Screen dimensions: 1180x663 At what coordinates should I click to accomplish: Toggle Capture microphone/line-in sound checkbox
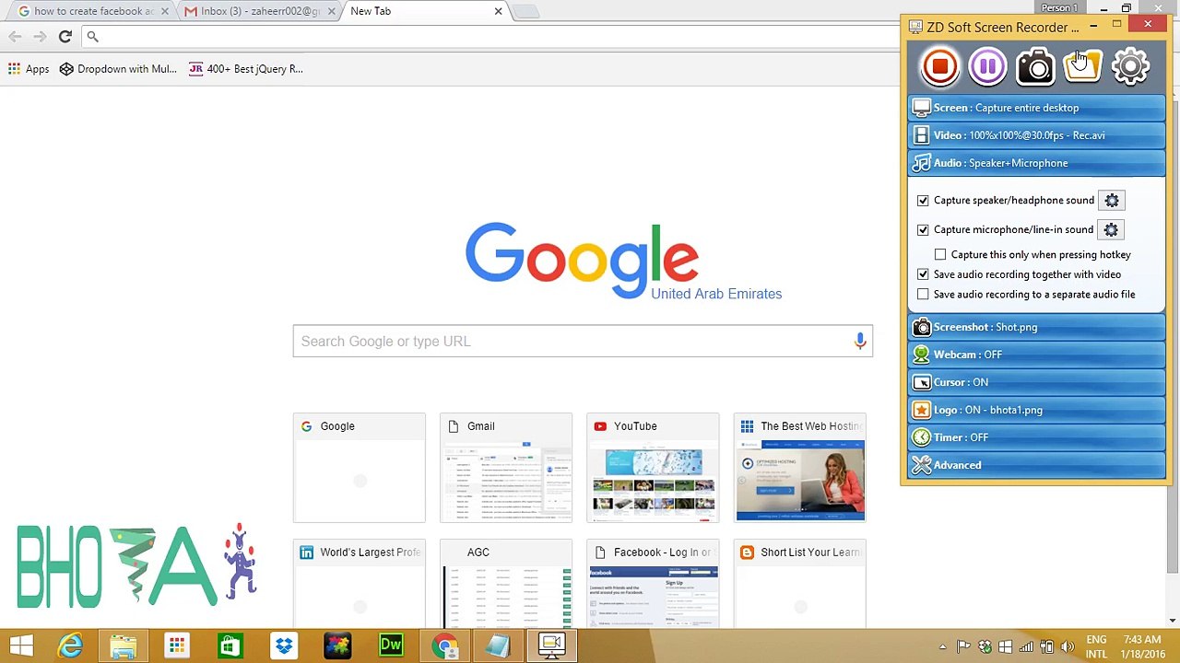coord(923,230)
